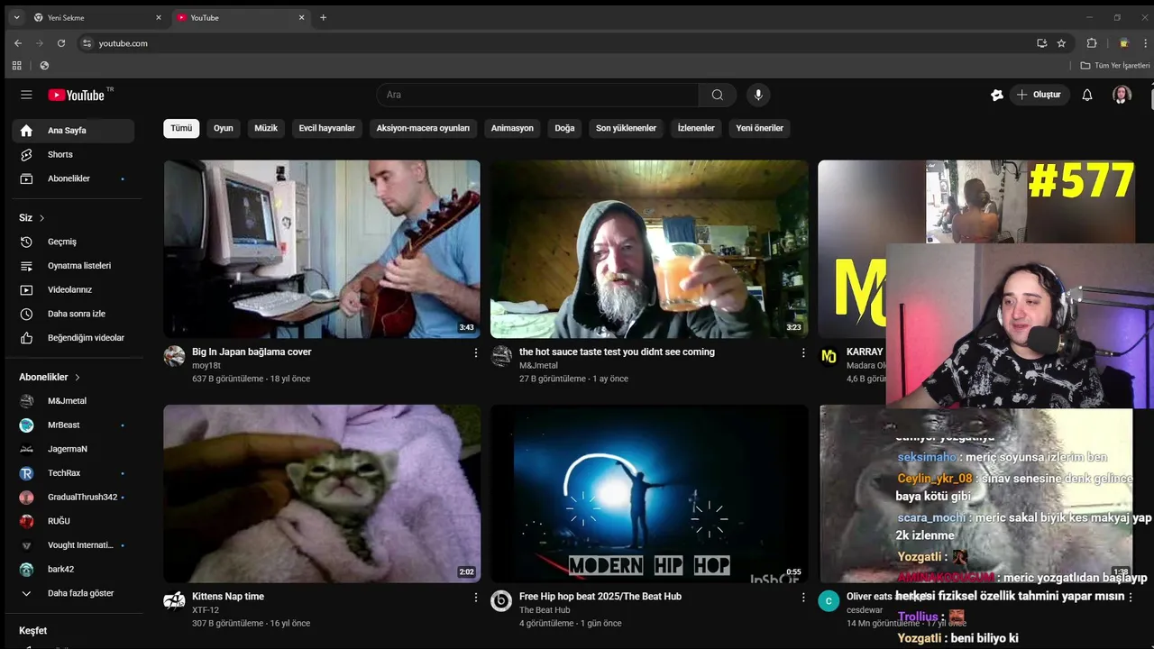Image resolution: width=1154 pixels, height=649 pixels.
Task: Select the Animasyon filter chip
Action: click(x=512, y=128)
